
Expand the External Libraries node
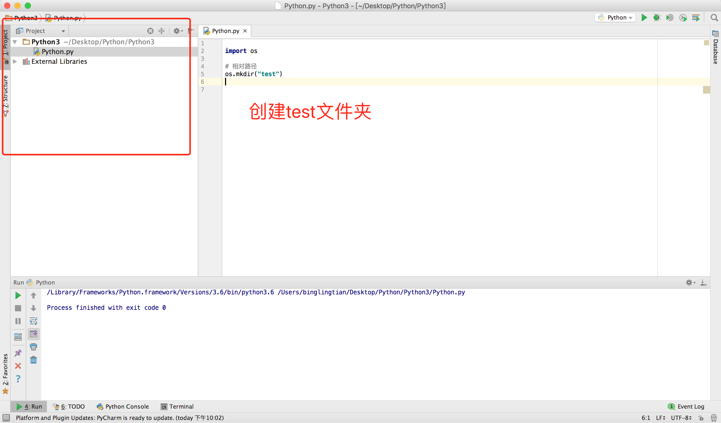point(15,61)
